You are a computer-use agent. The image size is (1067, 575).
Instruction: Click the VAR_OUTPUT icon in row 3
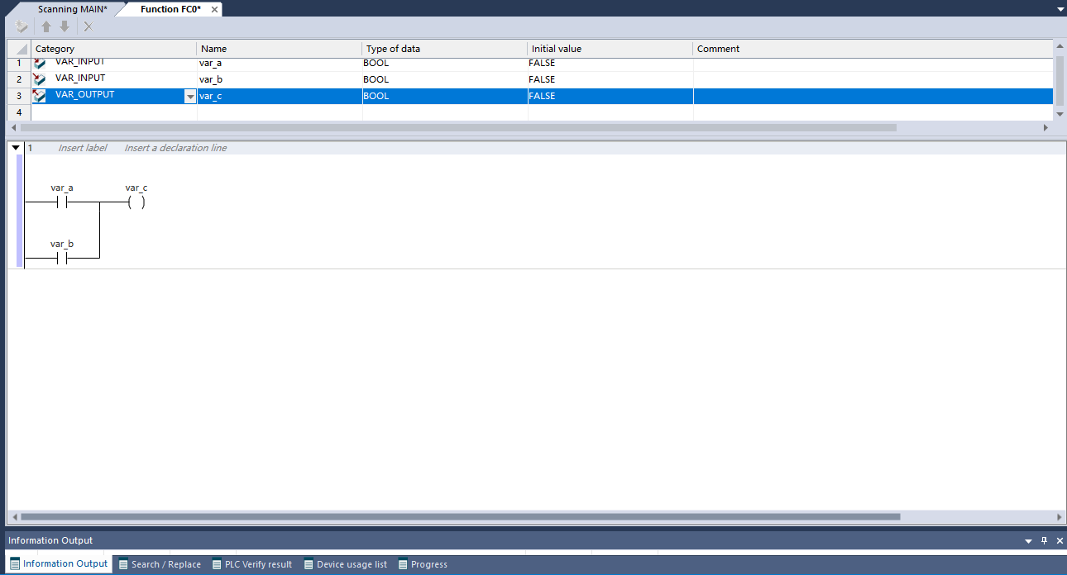(40, 96)
